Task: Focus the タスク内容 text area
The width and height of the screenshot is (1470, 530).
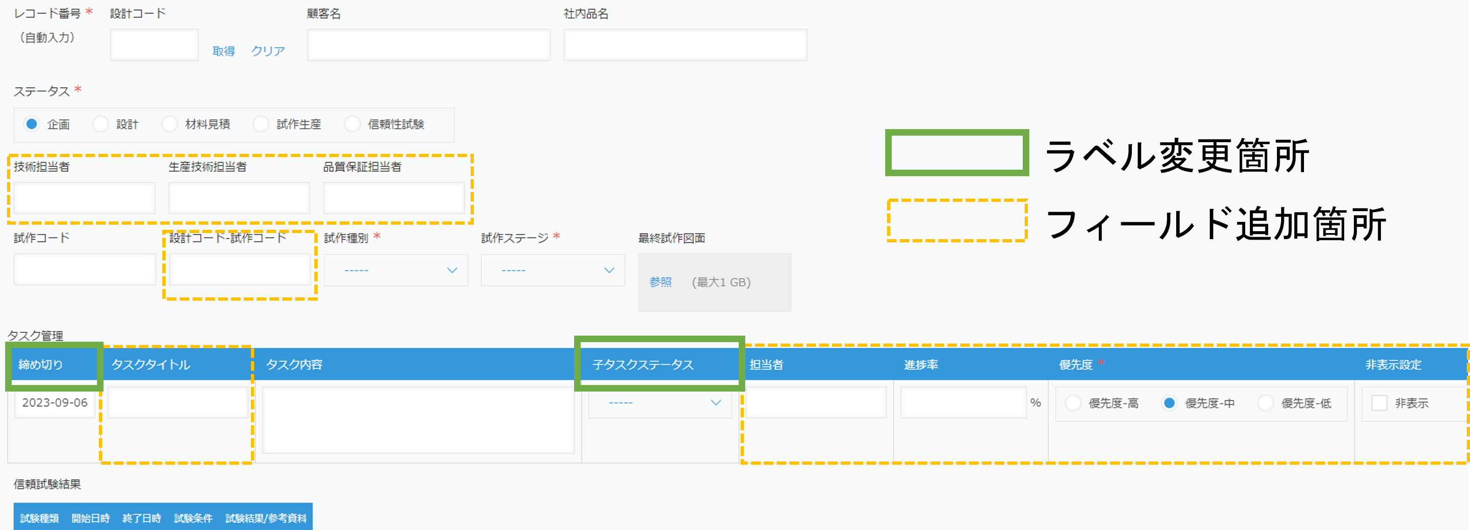Action: (418, 420)
